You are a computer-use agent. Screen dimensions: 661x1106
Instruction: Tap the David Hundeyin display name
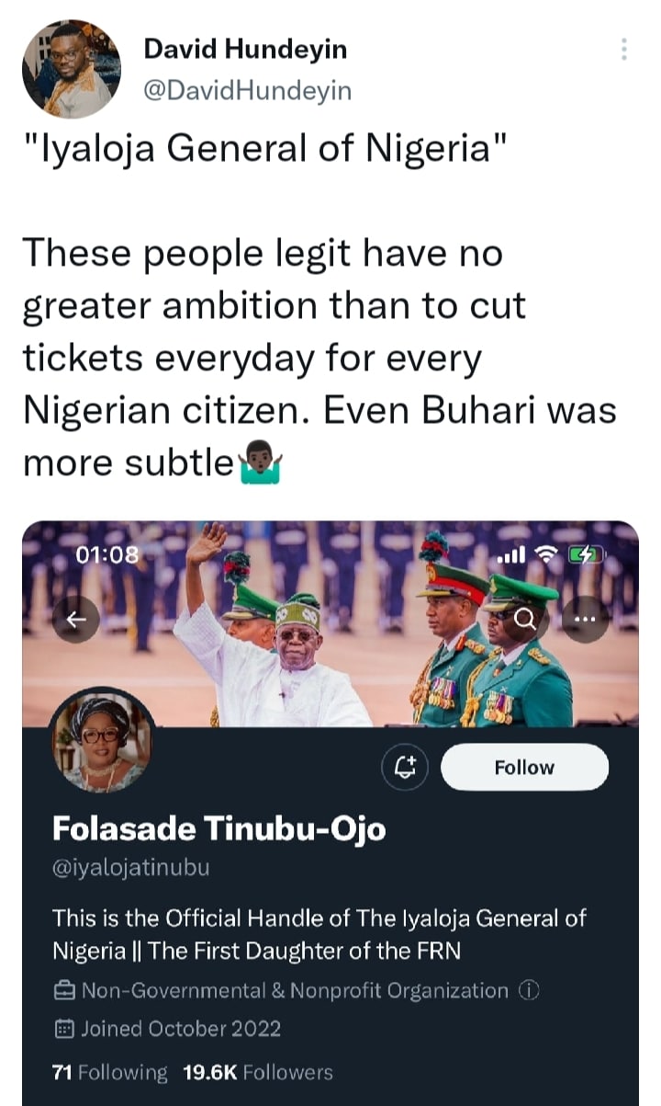pos(245,51)
